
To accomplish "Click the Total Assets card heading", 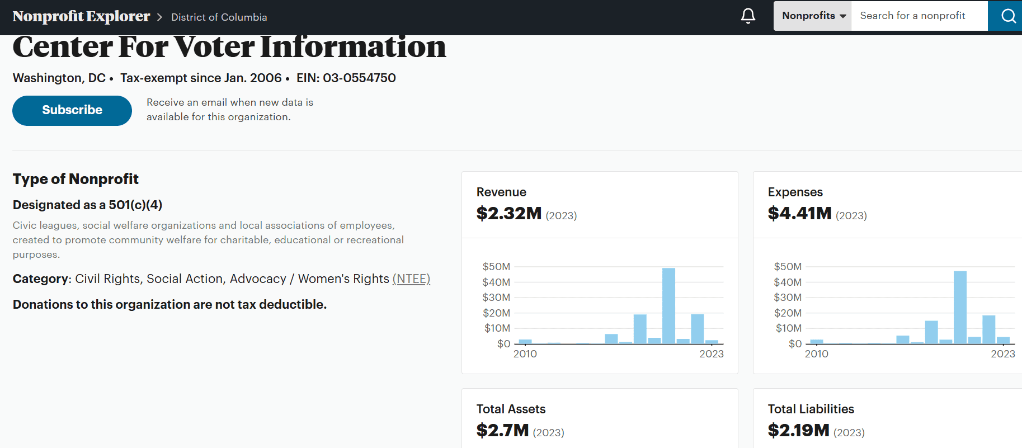I will [x=511, y=409].
